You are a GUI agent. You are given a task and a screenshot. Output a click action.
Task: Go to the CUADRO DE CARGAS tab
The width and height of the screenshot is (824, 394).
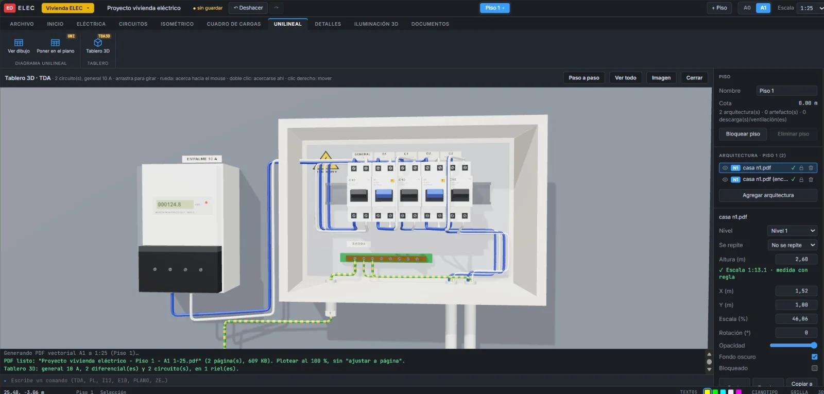[234, 24]
